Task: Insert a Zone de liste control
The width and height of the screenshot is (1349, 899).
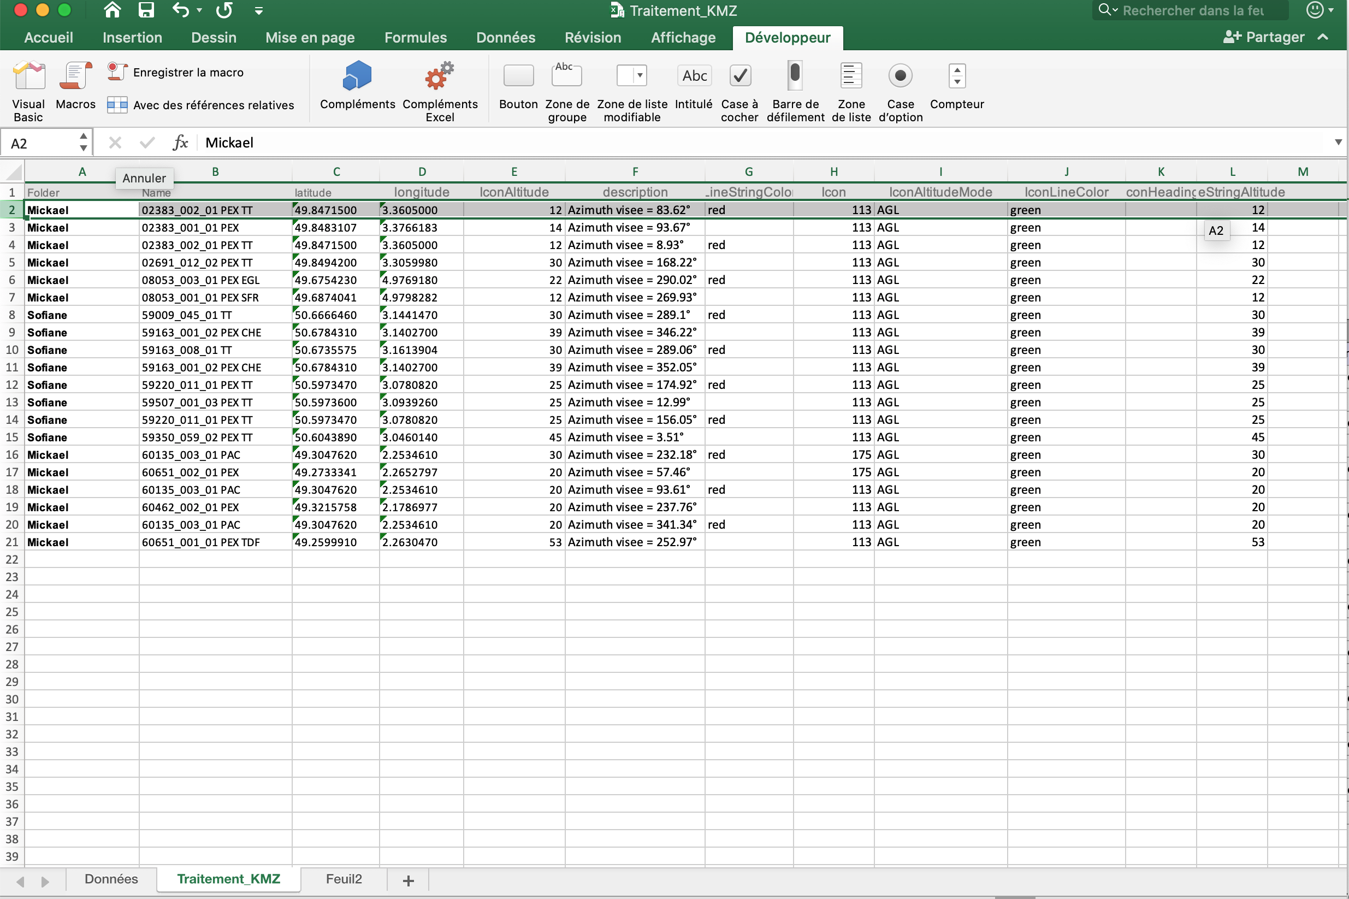Action: pos(851,91)
